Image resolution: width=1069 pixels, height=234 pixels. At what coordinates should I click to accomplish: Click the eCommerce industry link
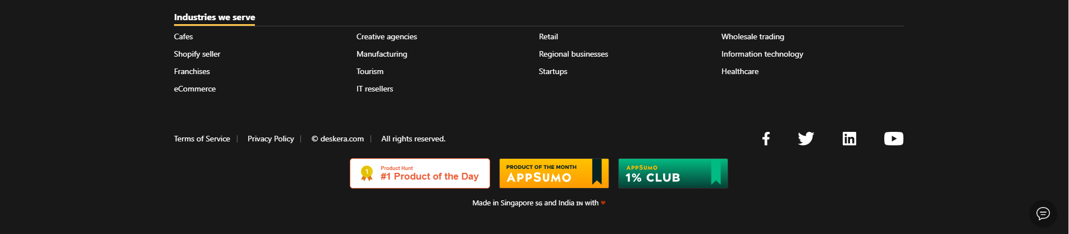tap(195, 89)
